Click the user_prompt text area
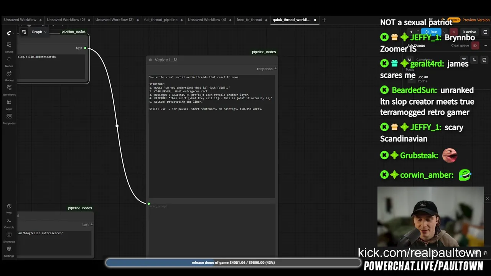 [x=212, y=230]
